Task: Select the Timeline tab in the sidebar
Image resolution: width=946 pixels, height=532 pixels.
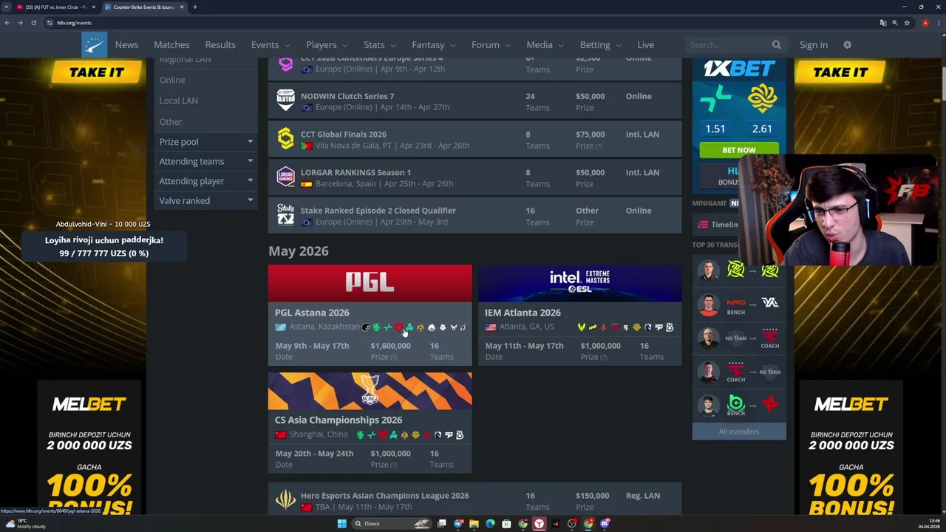Action: 718,225
